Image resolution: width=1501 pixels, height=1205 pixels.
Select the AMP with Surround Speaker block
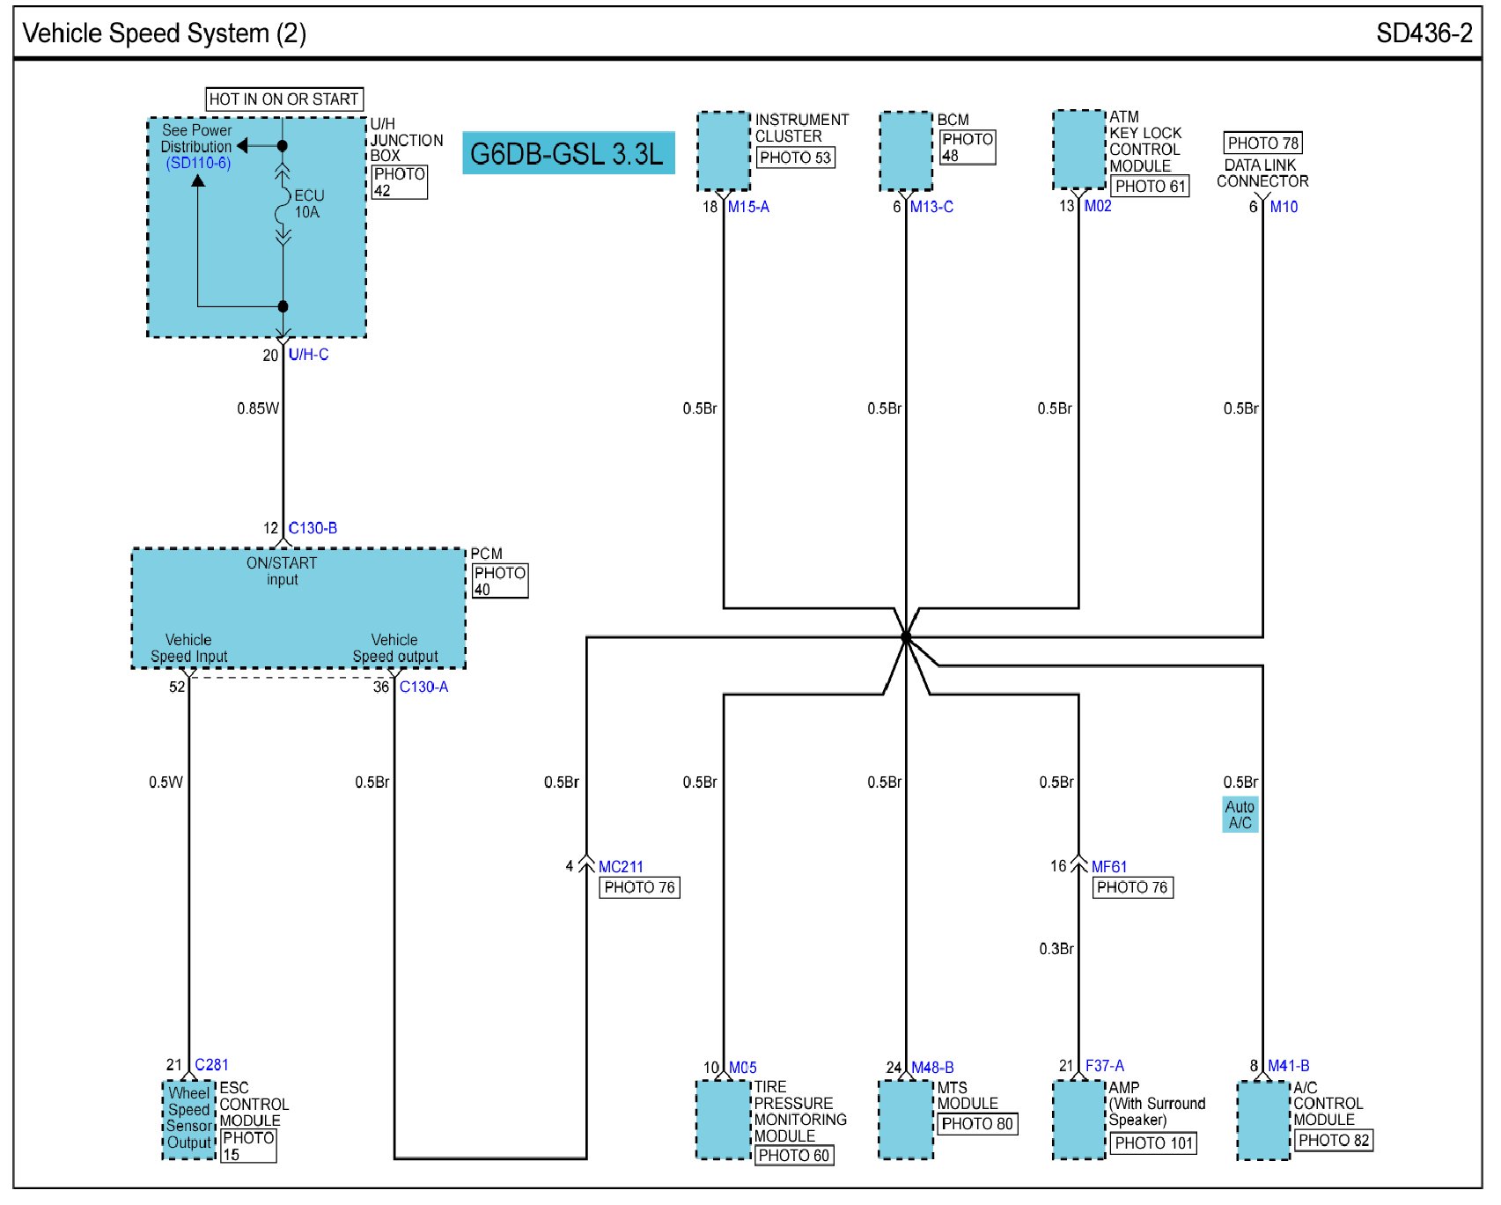tap(1078, 1120)
